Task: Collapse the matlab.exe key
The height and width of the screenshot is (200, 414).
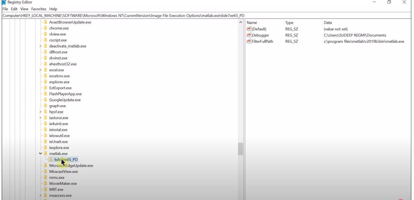Action: (x=40, y=154)
